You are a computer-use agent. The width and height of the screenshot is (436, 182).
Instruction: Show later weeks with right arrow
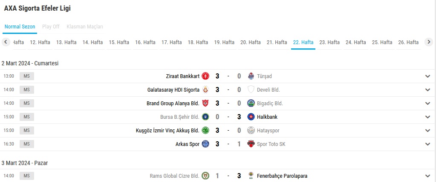click(x=429, y=42)
